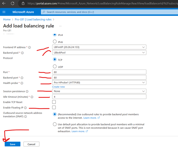Open the Backend pool dropdown LBbckPool

(99, 53)
